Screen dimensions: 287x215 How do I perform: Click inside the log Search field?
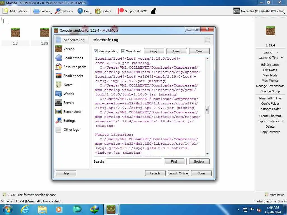point(134,162)
